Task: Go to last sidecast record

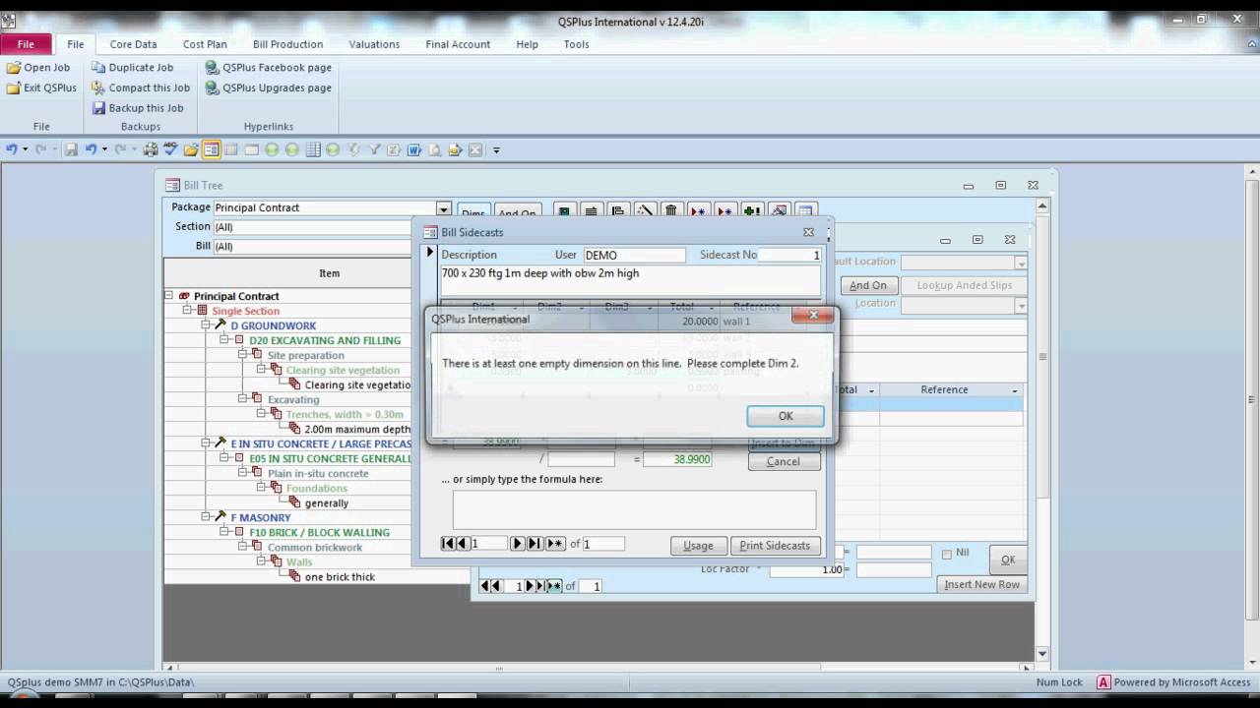Action: click(534, 544)
